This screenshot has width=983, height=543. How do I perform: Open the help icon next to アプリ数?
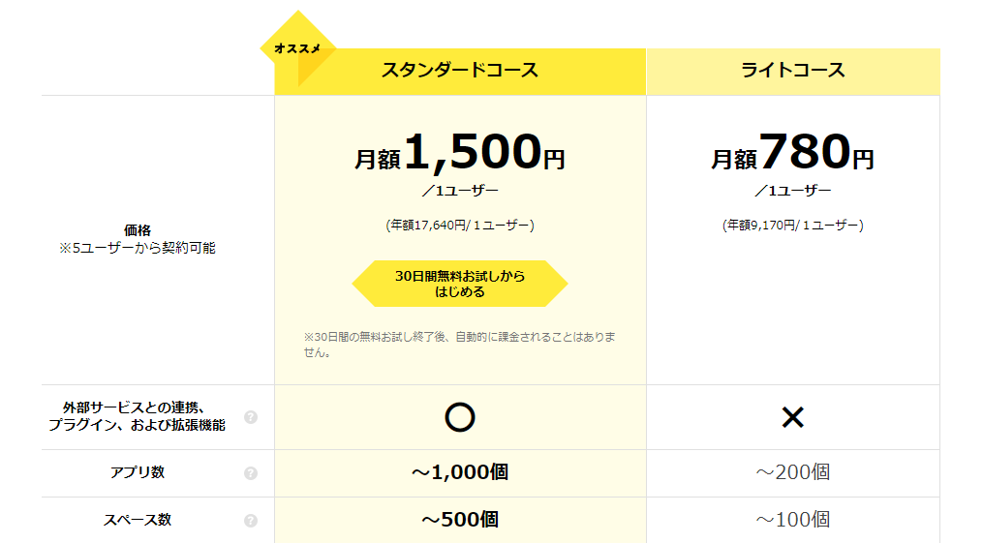[251, 473]
